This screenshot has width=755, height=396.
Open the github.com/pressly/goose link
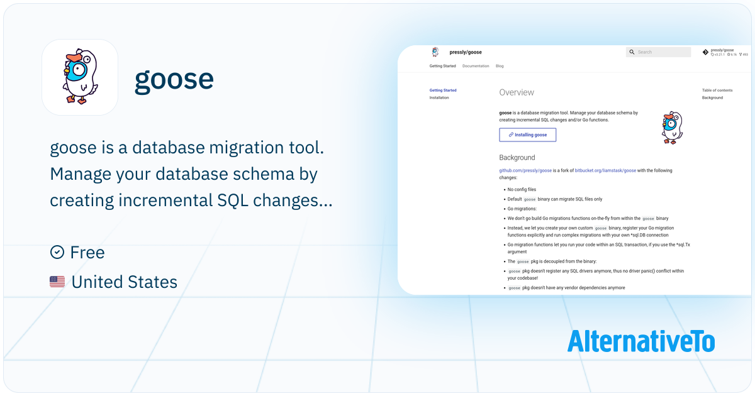[525, 170]
